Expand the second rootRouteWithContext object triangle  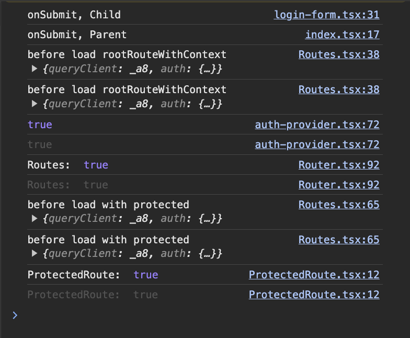coord(35,104)
